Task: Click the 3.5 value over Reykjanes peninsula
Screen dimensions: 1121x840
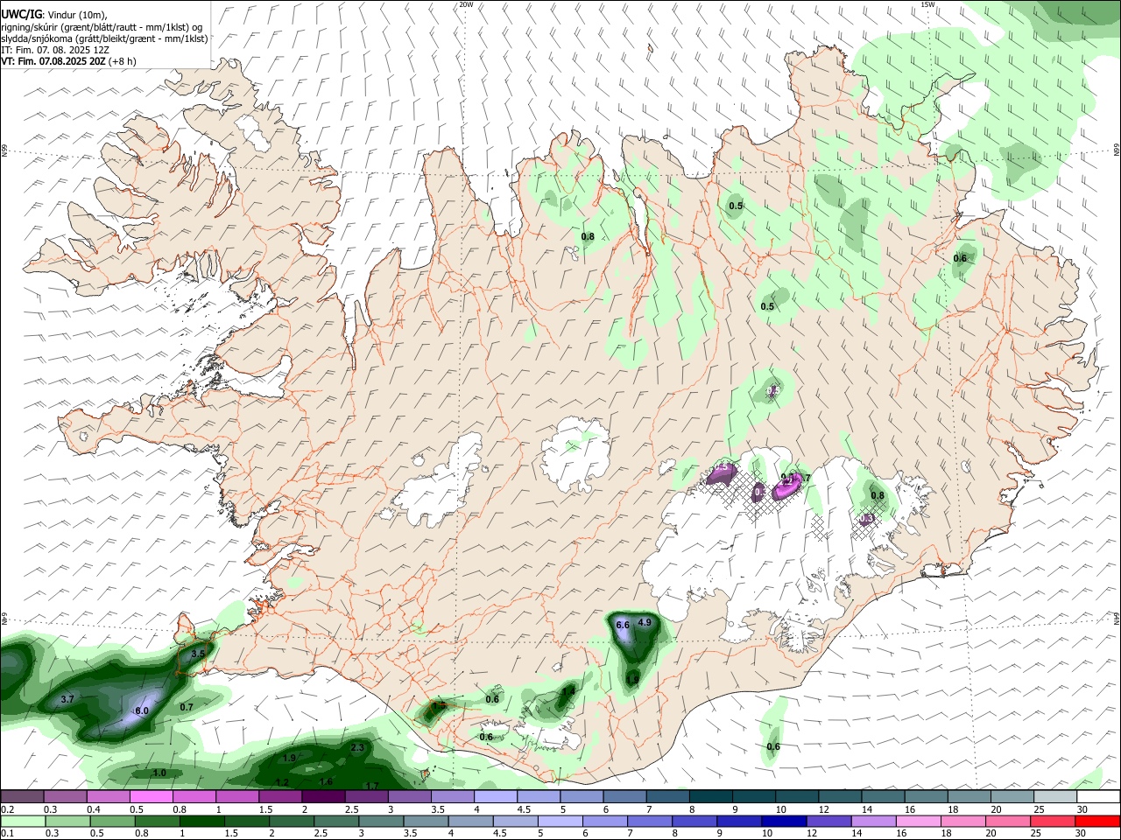Action: click(198, 654)
